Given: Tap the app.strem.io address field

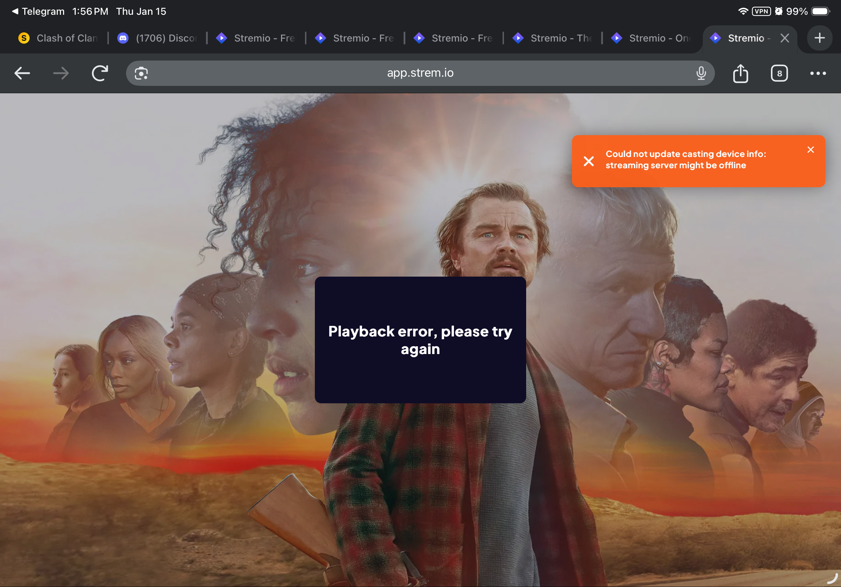Looking at the screenshot, I should tap(420, 73).
